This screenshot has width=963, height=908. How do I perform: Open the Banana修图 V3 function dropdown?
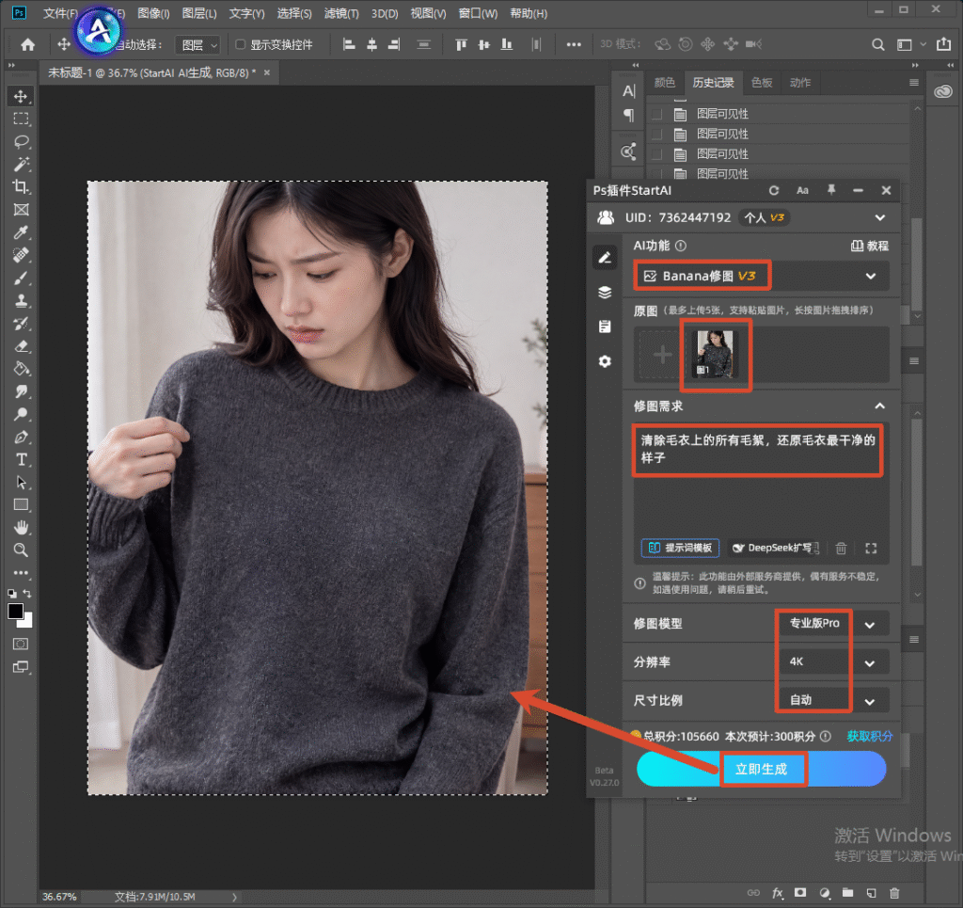(x=762, y=276)
